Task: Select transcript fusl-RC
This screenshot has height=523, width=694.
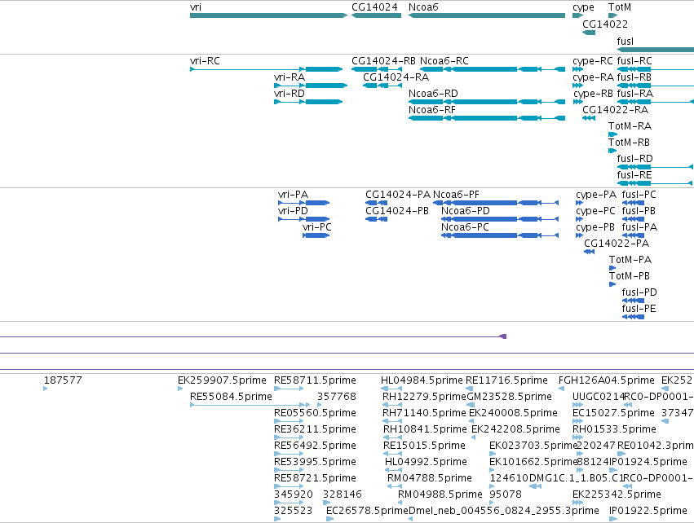Action: coord(656,69)
